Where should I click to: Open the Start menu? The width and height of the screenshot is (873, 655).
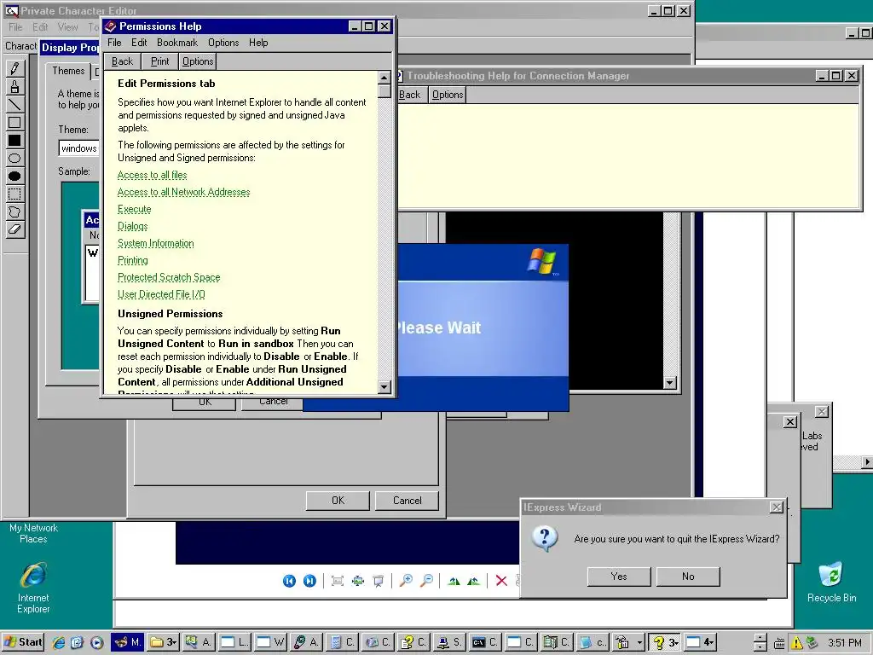pos(23,642)
